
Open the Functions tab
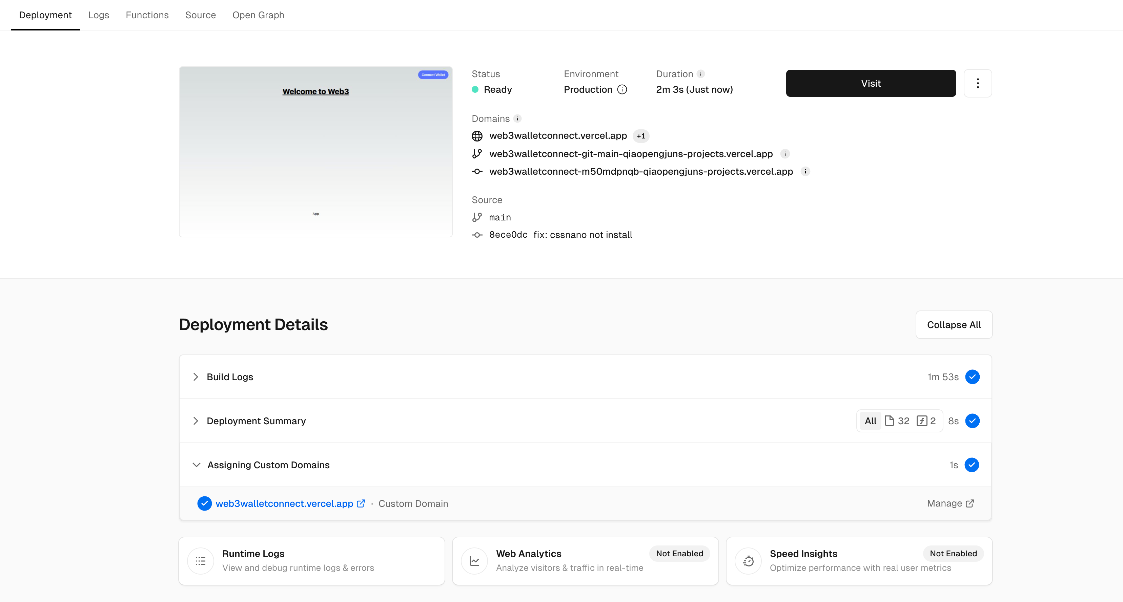[147, 15]
